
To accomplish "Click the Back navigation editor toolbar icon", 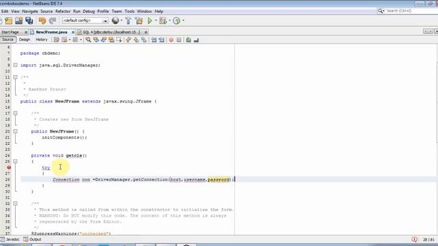I will pos(64,40).
